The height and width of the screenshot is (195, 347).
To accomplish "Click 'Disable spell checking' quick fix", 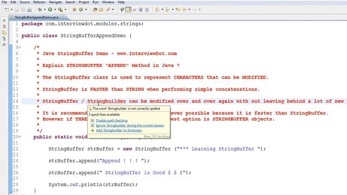I will coord(112,120).
